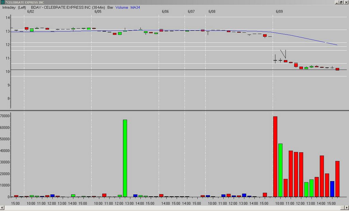Click the blue MA34 line on 6/09

click(305, 38)
